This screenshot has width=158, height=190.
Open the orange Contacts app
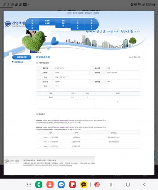50,184
